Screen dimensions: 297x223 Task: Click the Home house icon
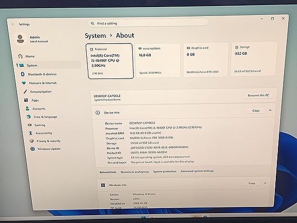pos(20,56)
